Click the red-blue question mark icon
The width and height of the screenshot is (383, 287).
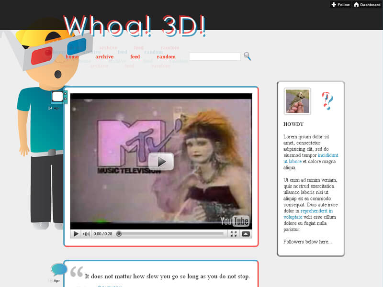(x=327, y=100)
